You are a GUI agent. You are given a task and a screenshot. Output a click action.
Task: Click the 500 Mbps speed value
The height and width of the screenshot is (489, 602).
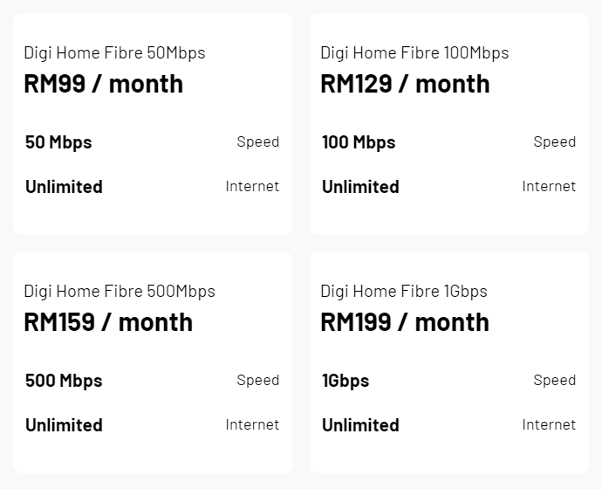click(x=64, y=381)
